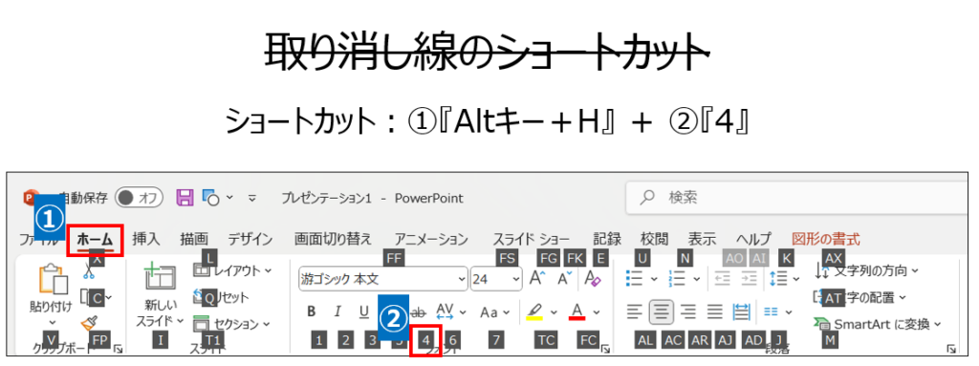Click the Cut scissors icon
Viewport: 979px width, 366px height.
89,271
